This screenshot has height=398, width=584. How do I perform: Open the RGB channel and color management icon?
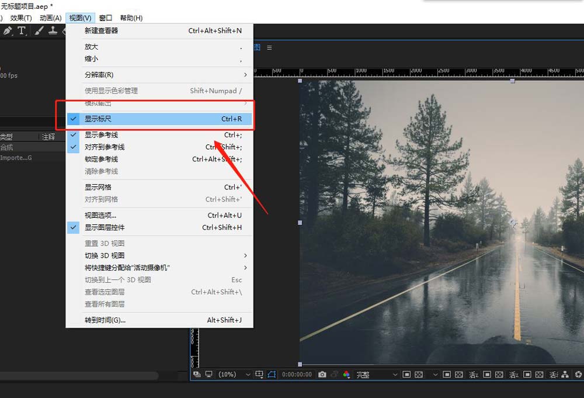346,374
